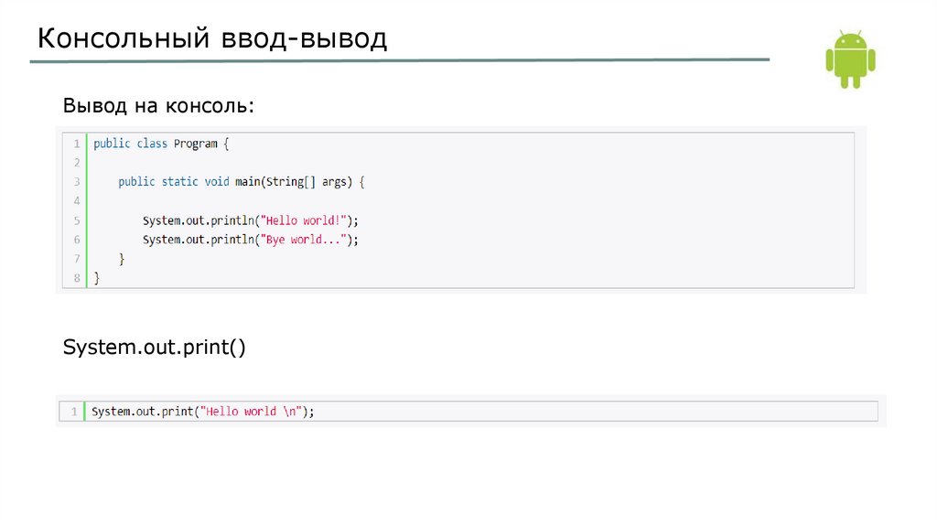Click line number 5 in the first code block

76,220
